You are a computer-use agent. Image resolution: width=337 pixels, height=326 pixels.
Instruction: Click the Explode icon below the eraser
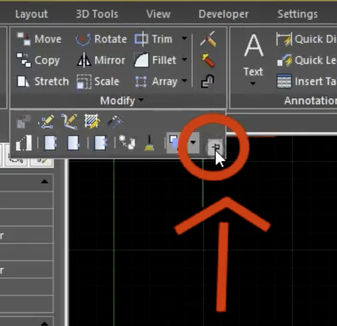point(208,60)
